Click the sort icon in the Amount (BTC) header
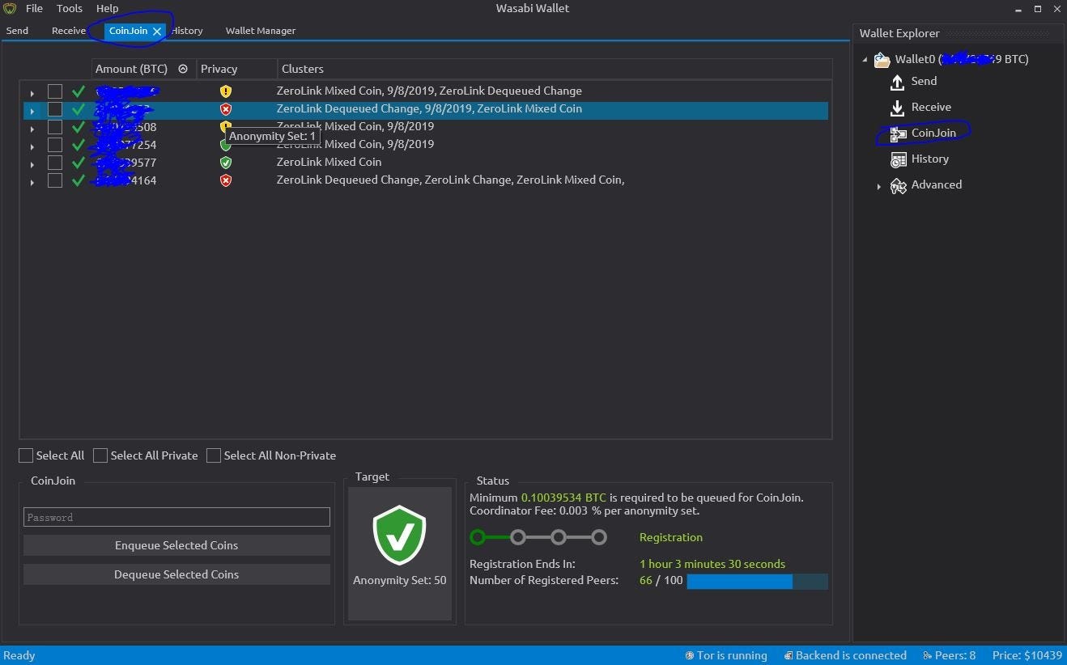Screen dimensions: 1067x665 tap(183, 69)
